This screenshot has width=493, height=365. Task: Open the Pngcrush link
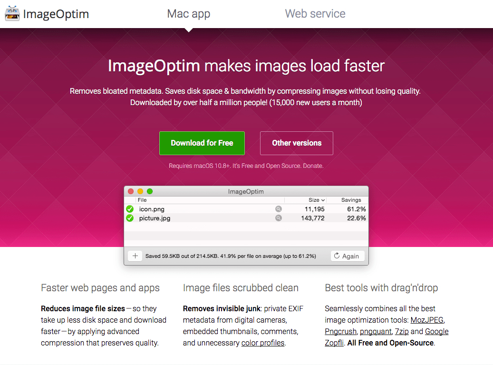pyautogui.click(x=340, y=332)
